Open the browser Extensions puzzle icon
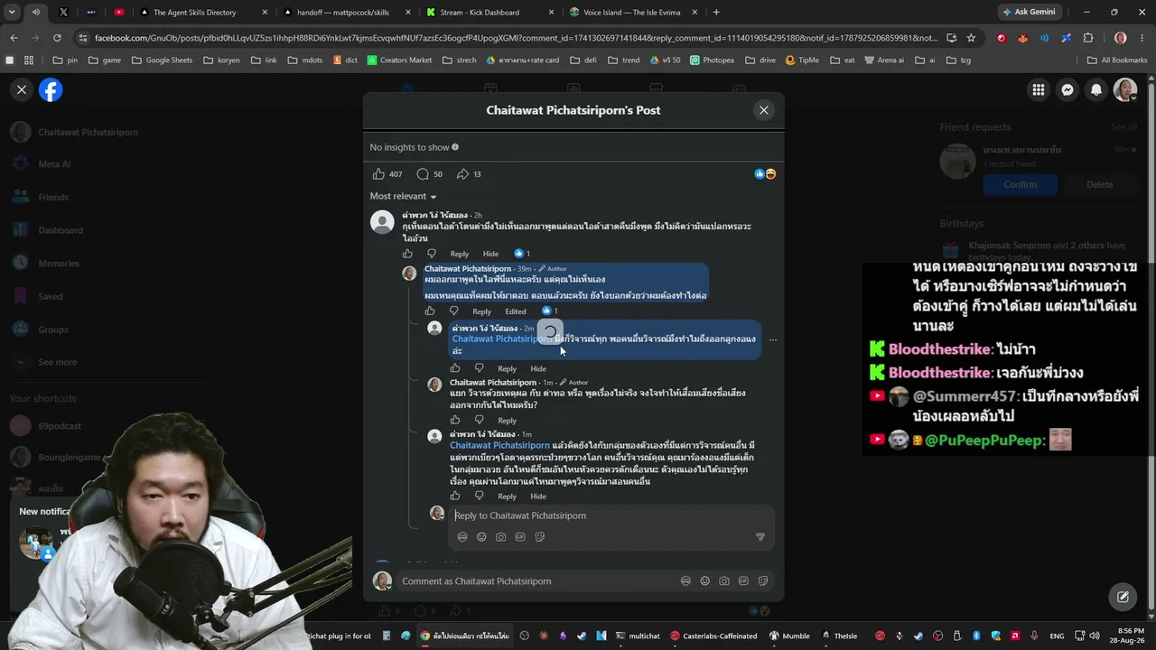 (1087, 38)
